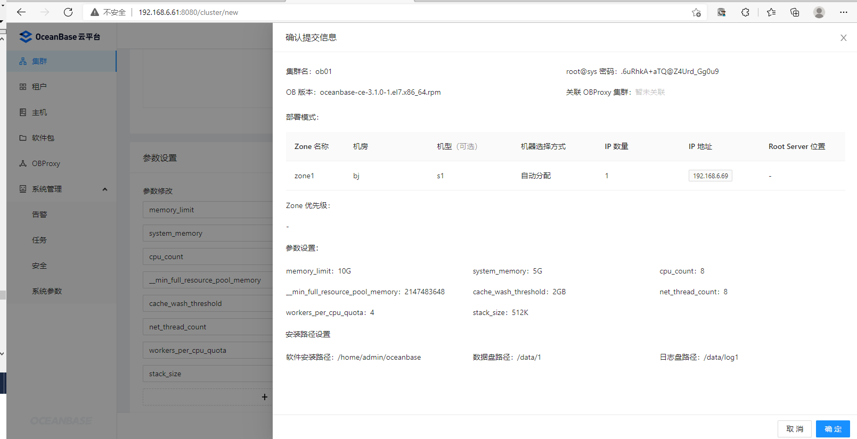Click the system management sidebar icon
Image resolution: width=857 pixels, height=439 pixels.
23,189
